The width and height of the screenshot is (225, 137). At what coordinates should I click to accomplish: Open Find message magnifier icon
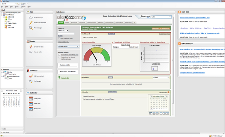pyautogui.click(x=31, y=28)
